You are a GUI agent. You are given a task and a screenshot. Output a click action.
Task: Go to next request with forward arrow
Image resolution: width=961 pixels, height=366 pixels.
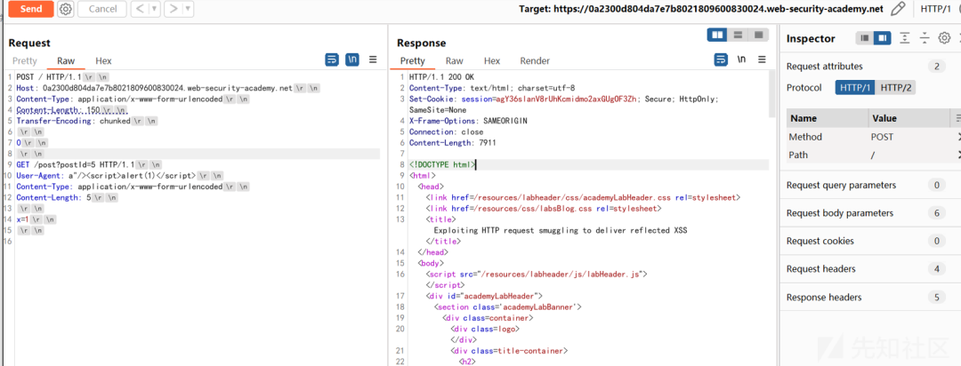174,9
